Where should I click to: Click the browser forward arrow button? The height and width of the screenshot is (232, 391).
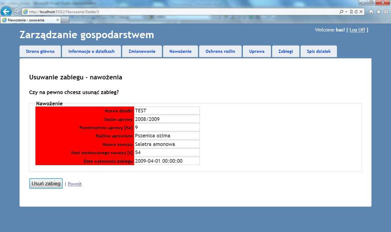pos(17,11)
